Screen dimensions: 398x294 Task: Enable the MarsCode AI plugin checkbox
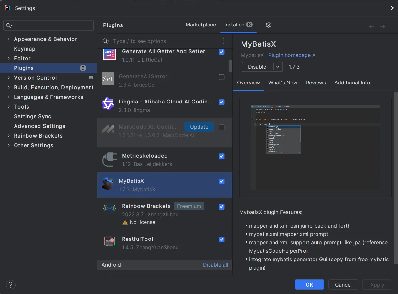point(221,127)
